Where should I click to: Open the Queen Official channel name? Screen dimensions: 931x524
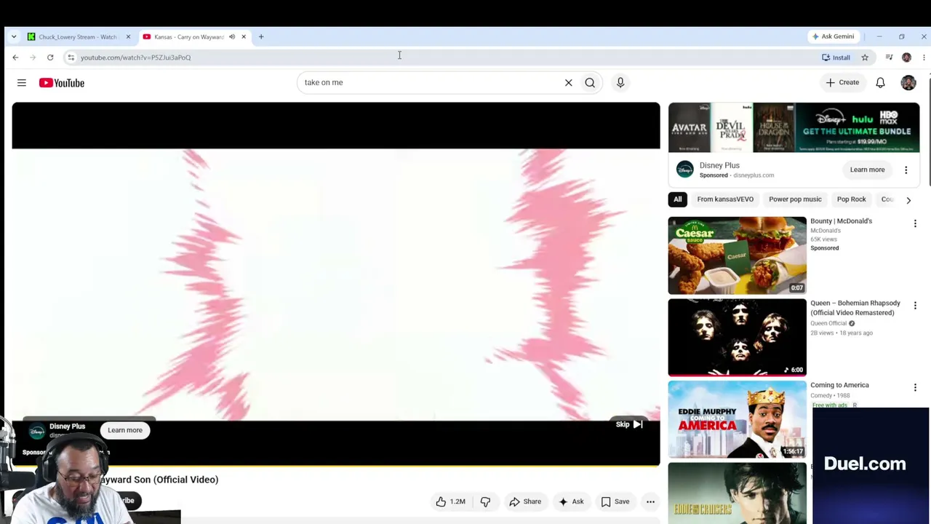pyautogui.click(x=828, y=323)
